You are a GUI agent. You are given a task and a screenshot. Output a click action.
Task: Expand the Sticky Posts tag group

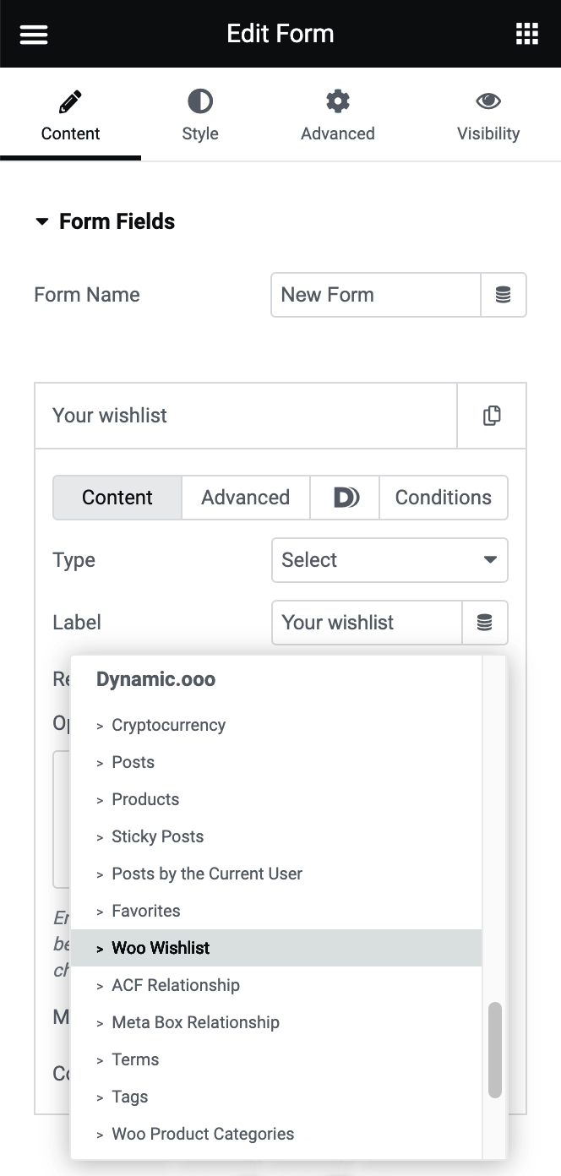[x=157, y=836]
